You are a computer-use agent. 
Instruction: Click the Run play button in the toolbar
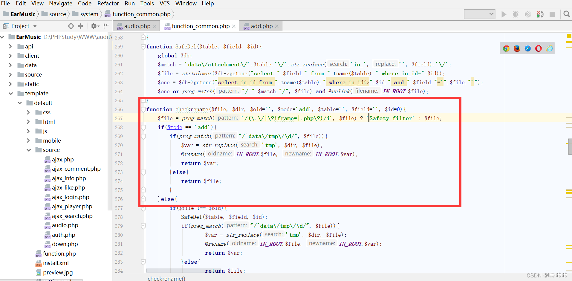pos(504,14)
